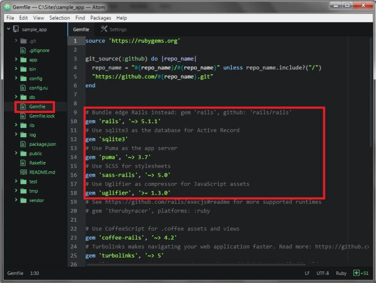This screenshot has height=283, width=376.
Task: Click the tmp folder icon
Action: [23, 191]
